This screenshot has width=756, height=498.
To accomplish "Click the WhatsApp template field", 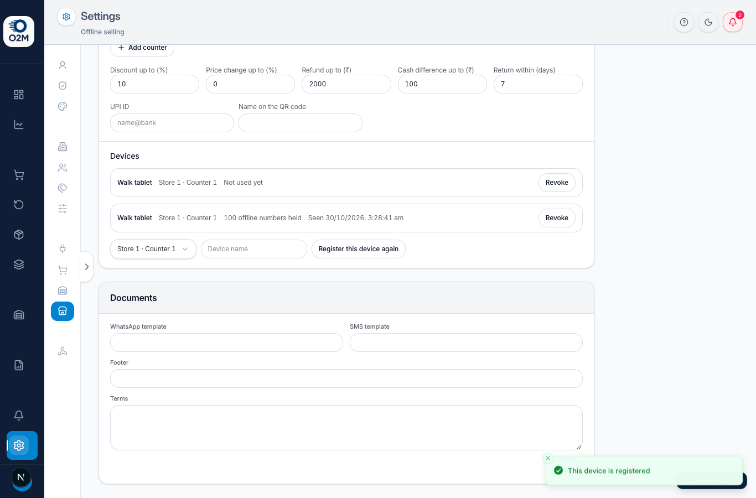I will (x=226, y=343).
